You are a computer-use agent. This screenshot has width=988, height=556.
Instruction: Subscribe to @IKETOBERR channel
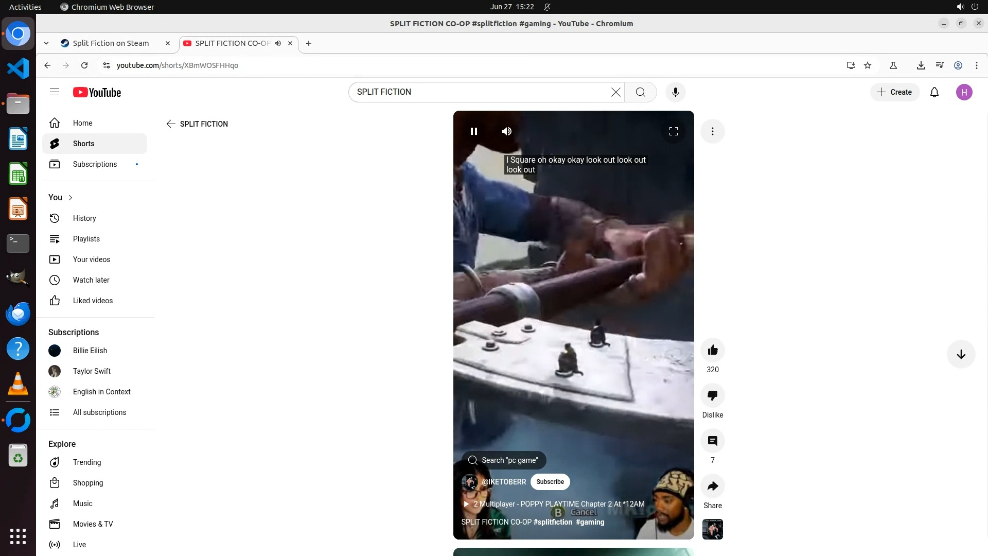[550, 482]
